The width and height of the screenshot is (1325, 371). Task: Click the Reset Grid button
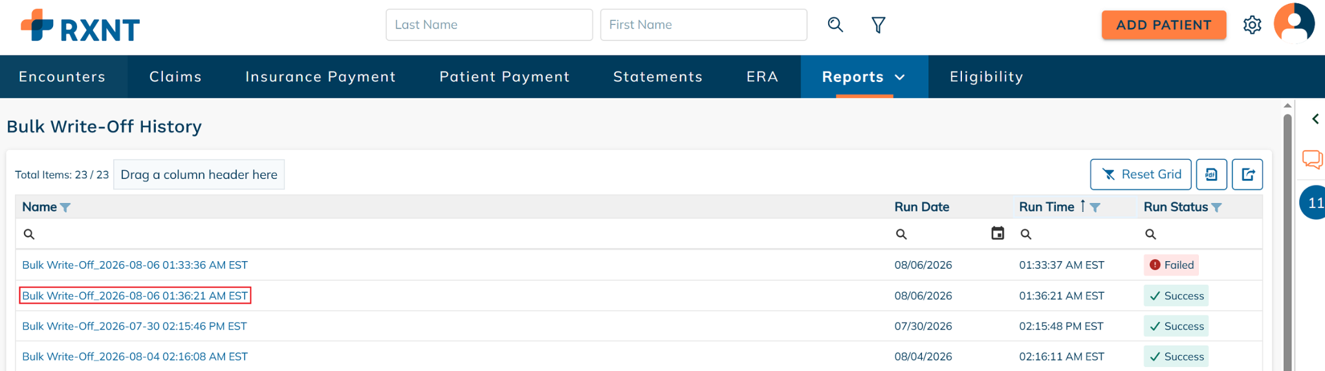(x=1141, y=175)
